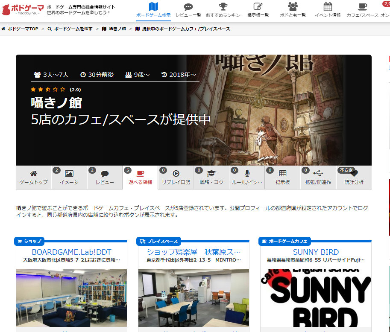This screenshot has height=332, width=390.
Task: Click play time 30分前後 label
Action: pos(97,75)
